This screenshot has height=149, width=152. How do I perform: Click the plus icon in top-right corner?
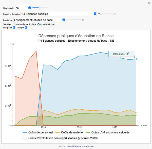tap(149, 3)
